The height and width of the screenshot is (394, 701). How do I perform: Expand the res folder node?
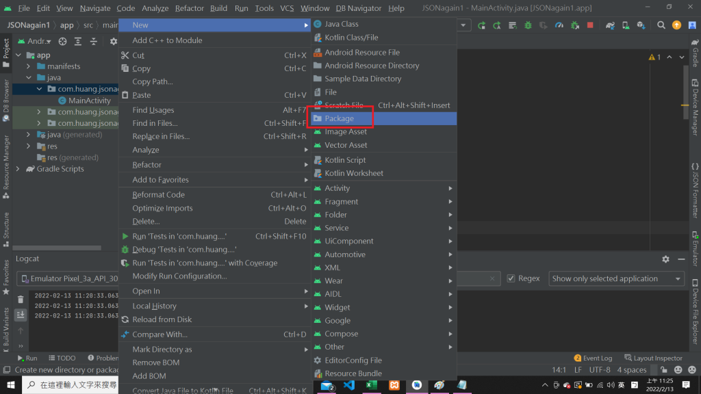(x=29, y=146)
